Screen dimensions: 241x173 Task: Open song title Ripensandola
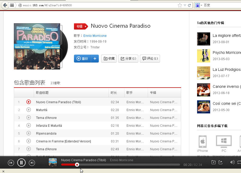point(46,134)
